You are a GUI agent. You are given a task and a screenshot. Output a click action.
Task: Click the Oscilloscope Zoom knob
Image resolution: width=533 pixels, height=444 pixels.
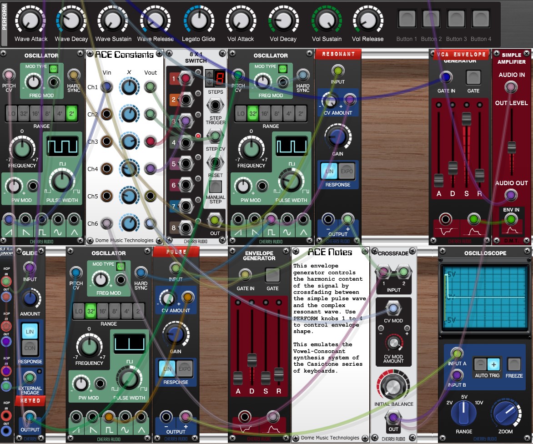pyautogui.click(x=506, y=413)
